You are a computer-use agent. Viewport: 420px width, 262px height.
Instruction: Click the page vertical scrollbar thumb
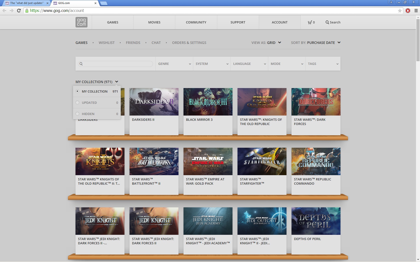pos(418,40)
